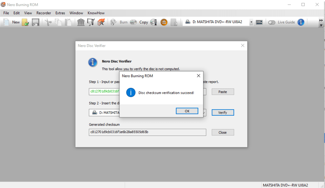325x188 pixels.
Task: Click the Save floppy disk icon
Action: 35,22
